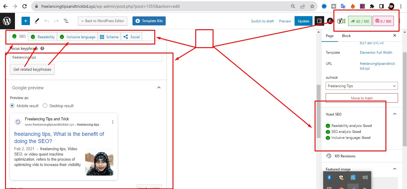Switch to the Readability tab

[43, 37]
